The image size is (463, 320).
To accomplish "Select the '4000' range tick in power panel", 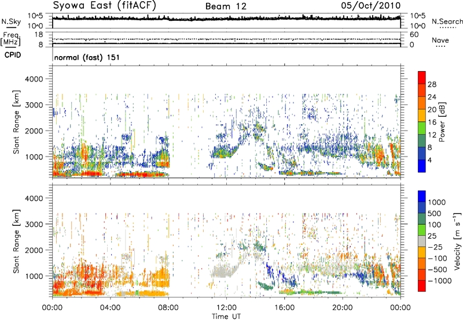I will point(34,79).
